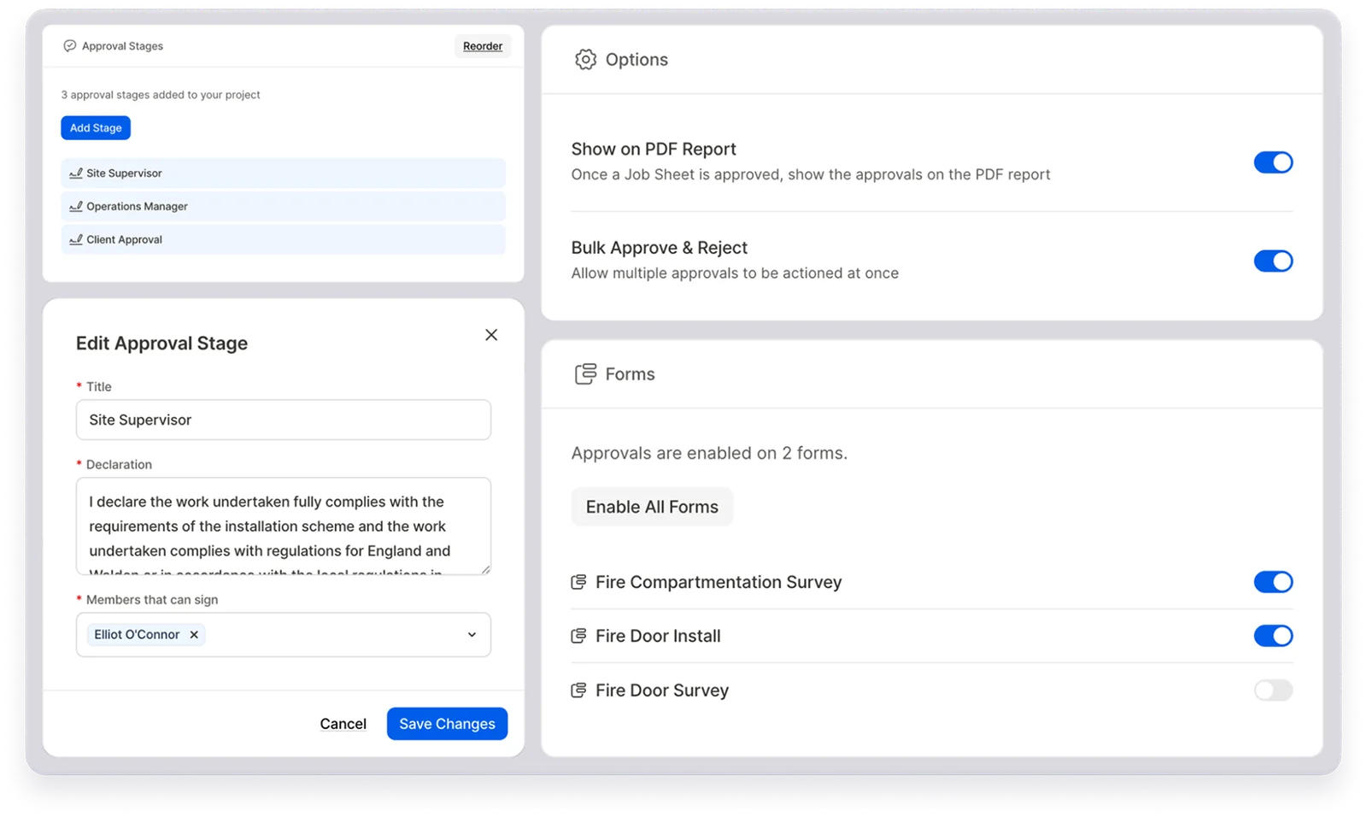The image size is (1367, 817).
Task: Click the 'Approvals are enabled on 2 forms.' text
Action: 709,453
